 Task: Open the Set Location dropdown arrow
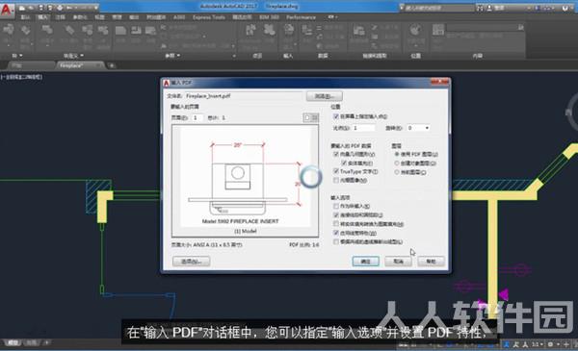coord(415,45)
